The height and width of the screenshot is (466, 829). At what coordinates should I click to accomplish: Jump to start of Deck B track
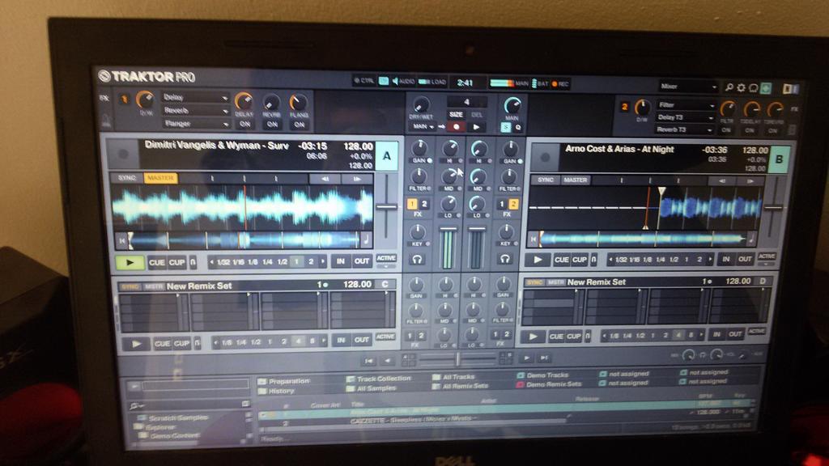click(533, 239)
